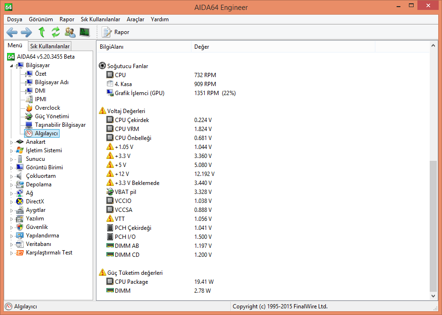Expand the Ağ tree node

tap(11, 193)
